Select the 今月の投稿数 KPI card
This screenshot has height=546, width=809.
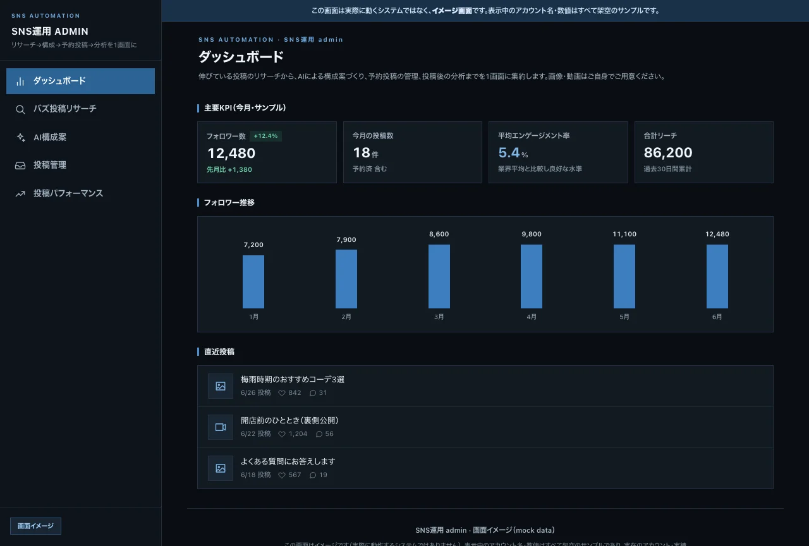[413, 152]
